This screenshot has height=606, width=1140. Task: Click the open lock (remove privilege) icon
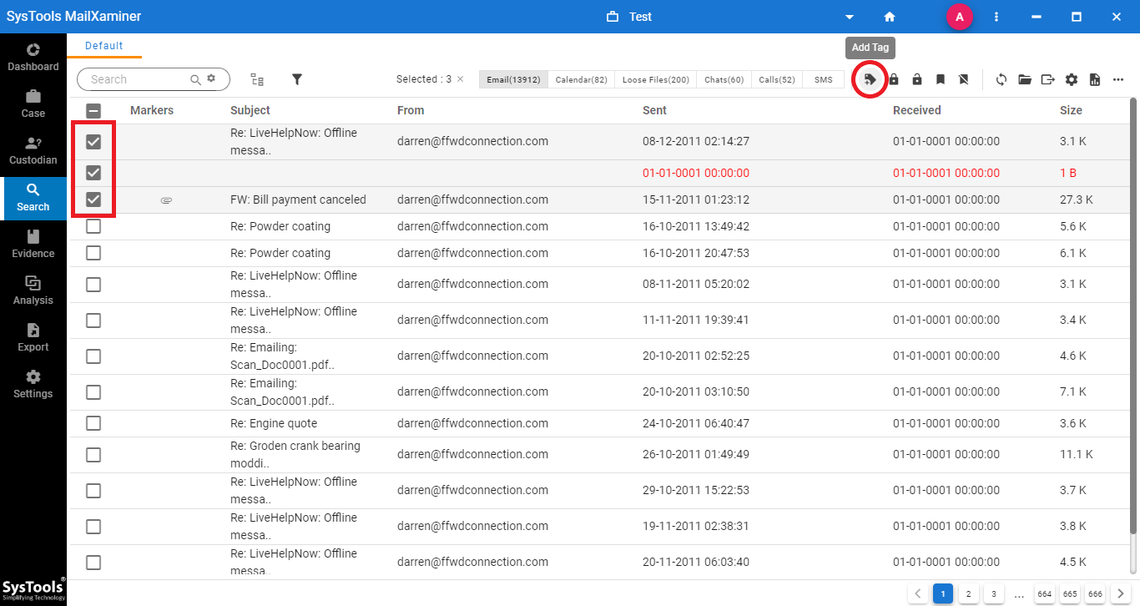coord(917,79)
